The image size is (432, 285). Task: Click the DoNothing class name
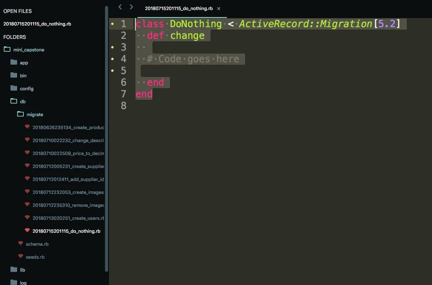click(196, 24)
